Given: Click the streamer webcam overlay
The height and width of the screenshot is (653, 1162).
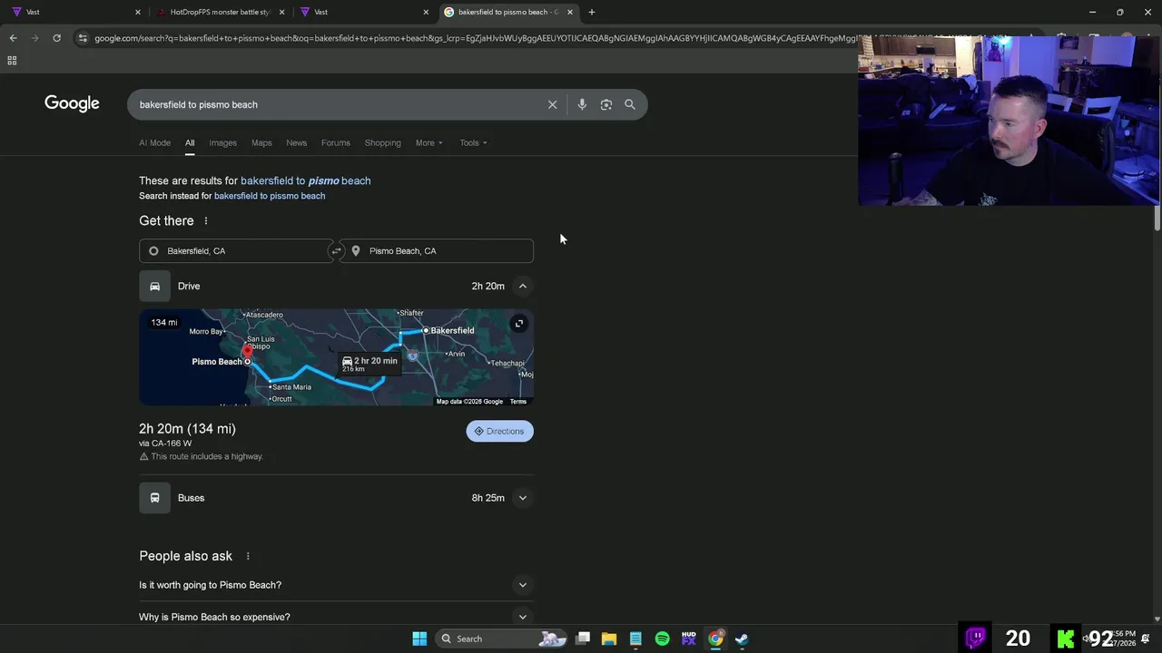Looking at the screenshot, I should click(x=1008, y=121).
